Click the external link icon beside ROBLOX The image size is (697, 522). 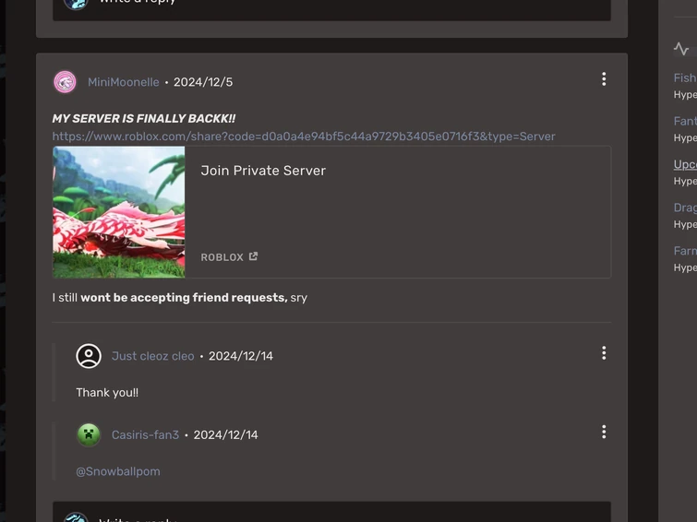tap(254, 256)
